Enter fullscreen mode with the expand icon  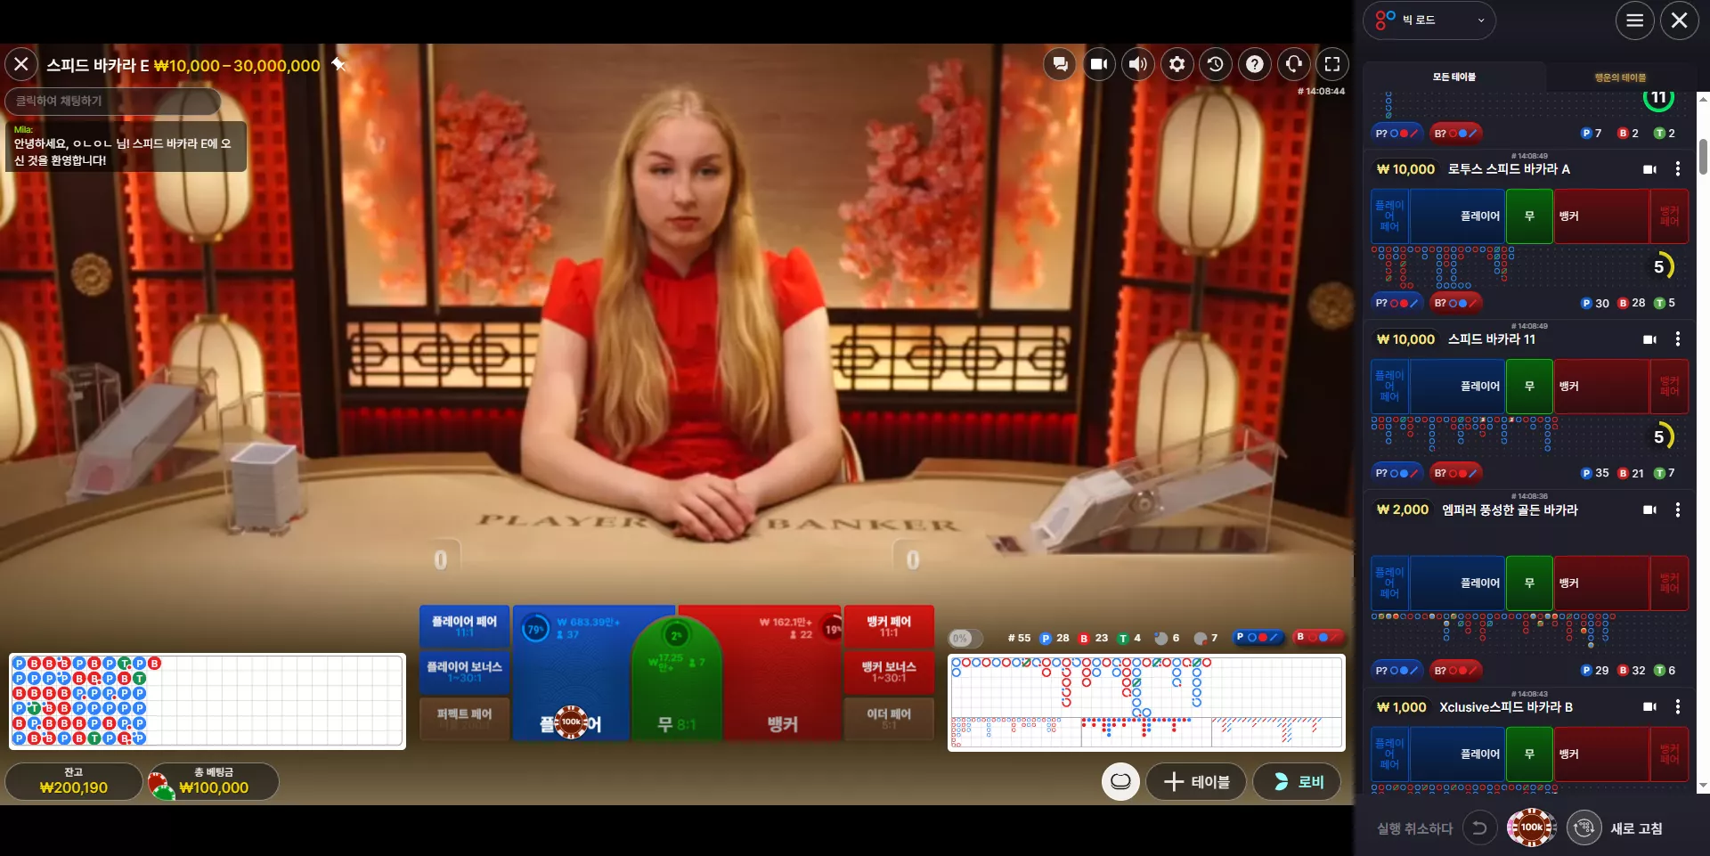click(x=1332, y=64)
